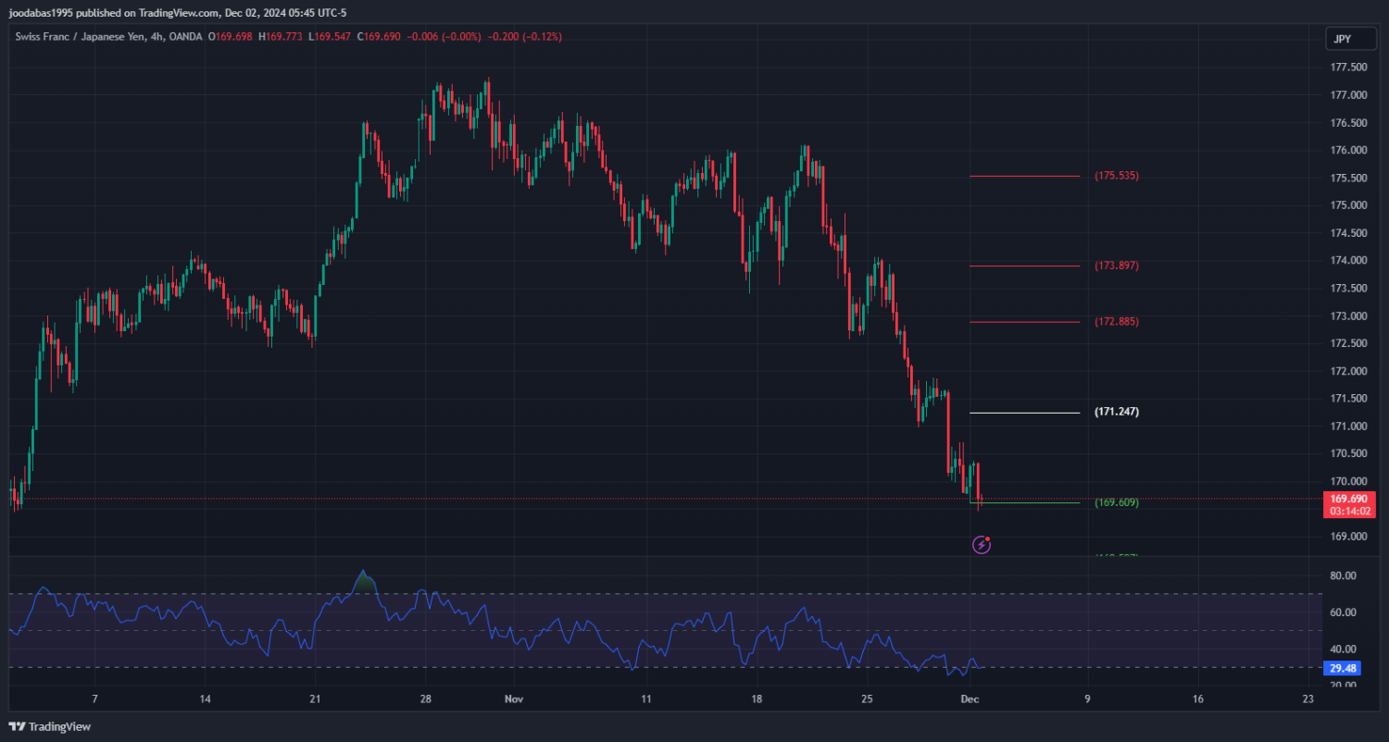Viewport: 1389px width, 742px height.
Task: Click date 18 on the time axis
Action: coord(757,699)
